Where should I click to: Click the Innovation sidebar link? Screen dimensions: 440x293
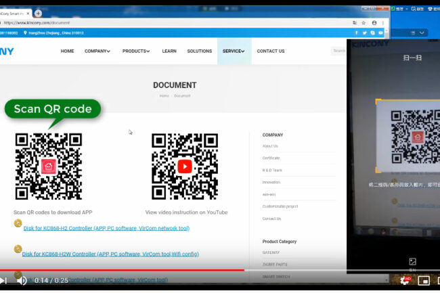coord(271,182)
